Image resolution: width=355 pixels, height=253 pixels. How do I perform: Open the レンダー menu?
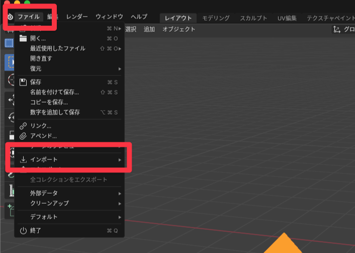[x=77, y=17]
